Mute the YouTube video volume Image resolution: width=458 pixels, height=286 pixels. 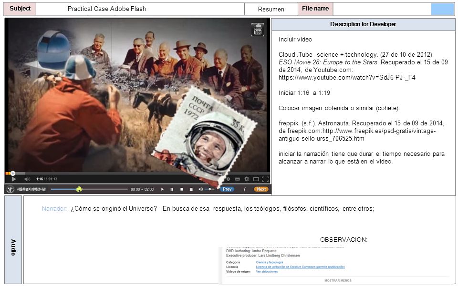(28, 179)
